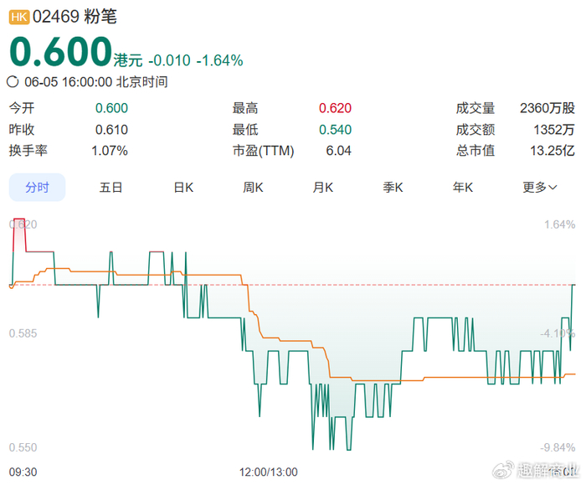The height and width of the screenshot is (485, 586).
Task: Select the 季K quarterly chart tab
Action: click(x=393, y=188)
